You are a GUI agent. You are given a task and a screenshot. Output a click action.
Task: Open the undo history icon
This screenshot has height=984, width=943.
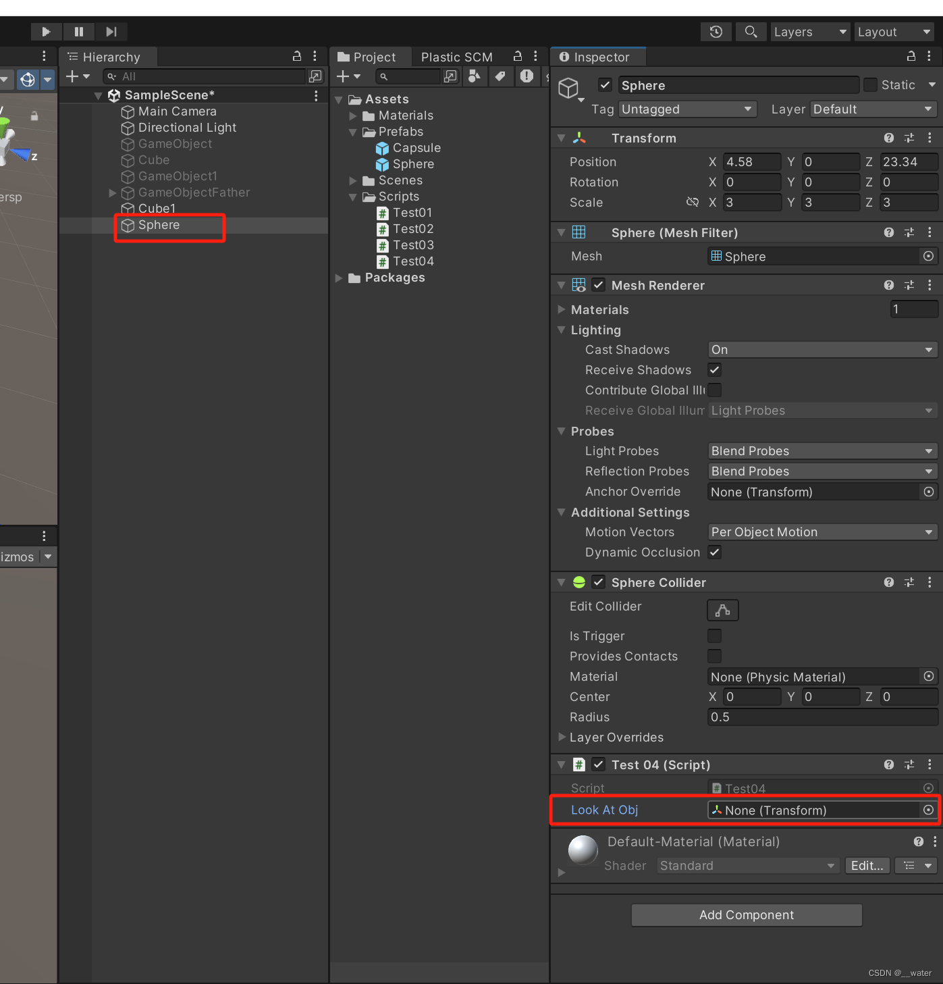tap(716, 32)
